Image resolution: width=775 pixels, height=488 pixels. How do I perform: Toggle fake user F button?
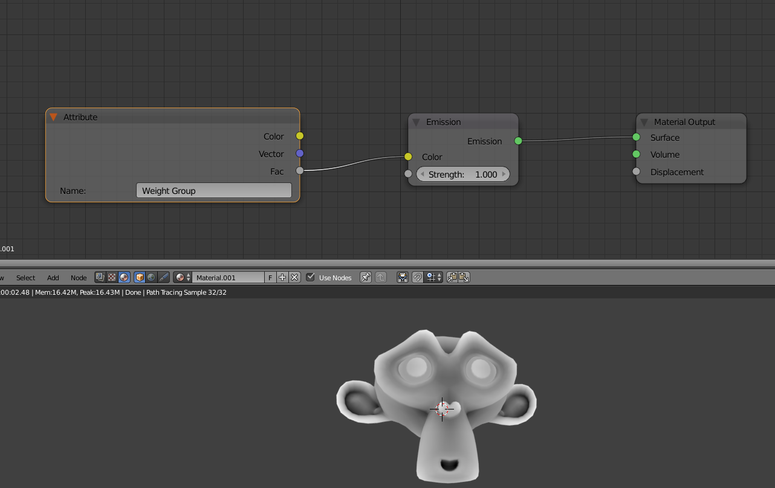[x=270, y=277]
